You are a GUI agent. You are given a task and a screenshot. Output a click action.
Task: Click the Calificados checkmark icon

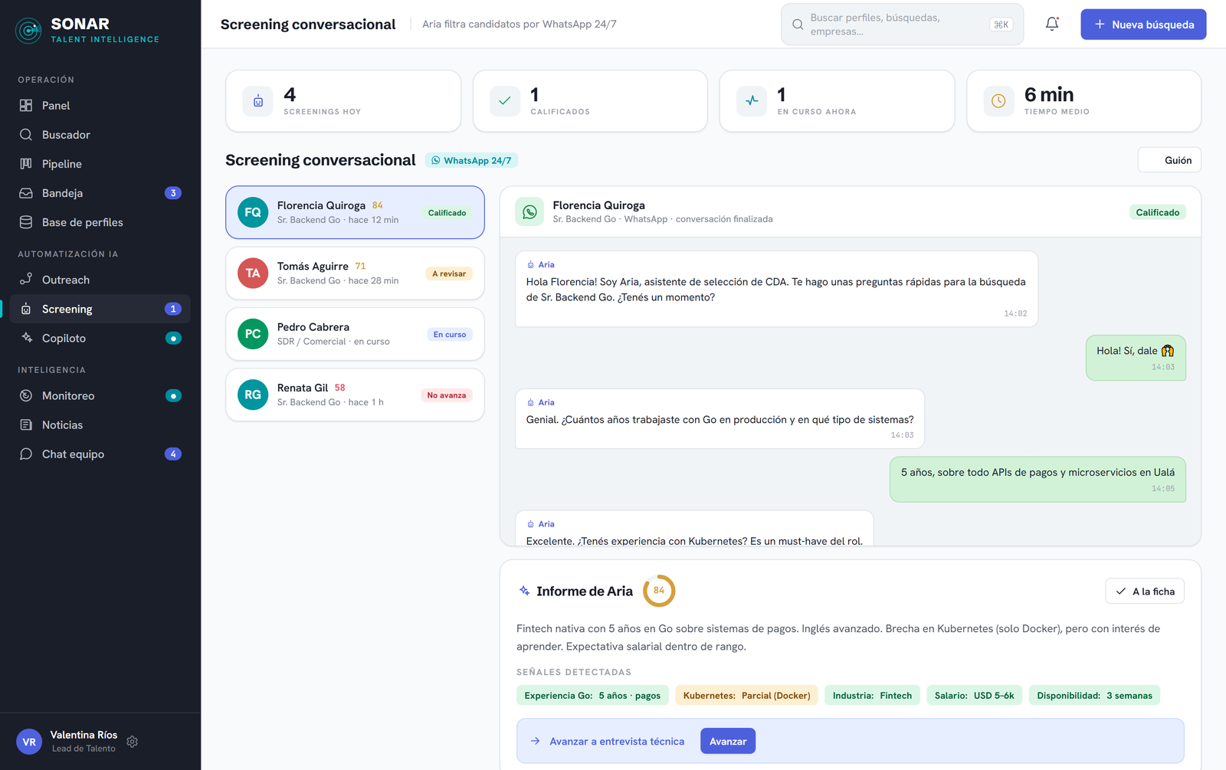click(505, 101)
